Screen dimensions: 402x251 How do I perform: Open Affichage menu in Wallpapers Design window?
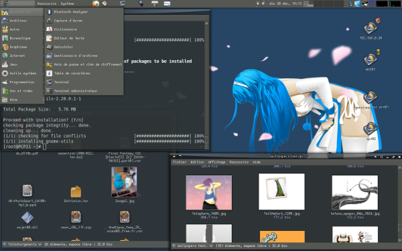[x=216, y=162]
